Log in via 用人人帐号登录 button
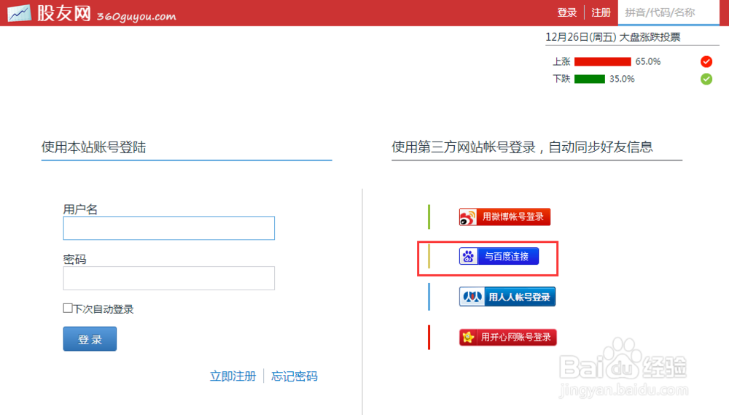This screenshot has height=415, width=729. point(507,297)
